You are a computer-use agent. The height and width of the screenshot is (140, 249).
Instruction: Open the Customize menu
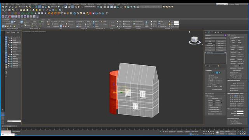pyautogui.click(x=76, y=4)
